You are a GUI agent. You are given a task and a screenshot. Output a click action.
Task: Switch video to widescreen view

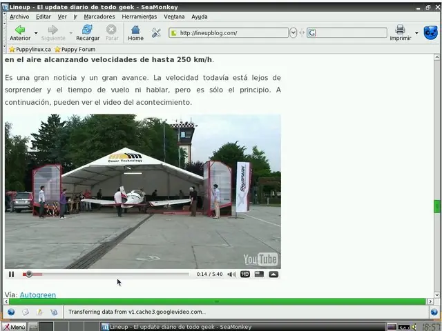(x=259, y=274)
